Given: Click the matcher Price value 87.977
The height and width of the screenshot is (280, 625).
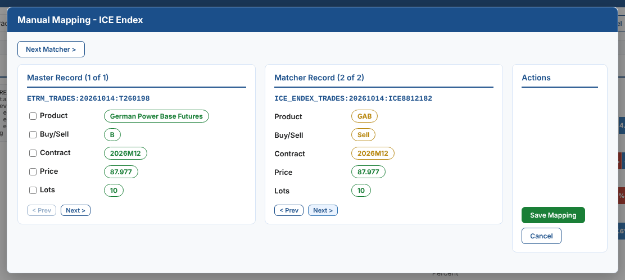Looking at the screenshot, I should click(x=368, y=172).
